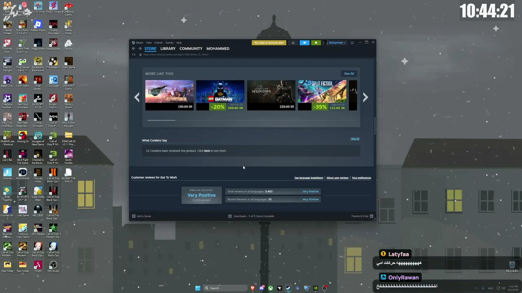Open LEGO Batman game thumbnail
The width and height of the screenshot is (522, 293).
(220, 95)
